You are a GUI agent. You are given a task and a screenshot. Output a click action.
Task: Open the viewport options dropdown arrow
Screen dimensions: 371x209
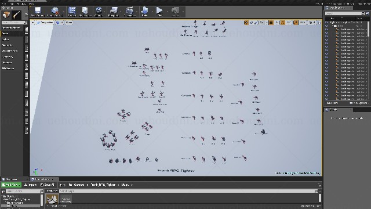pyautogui.click(x=32, y=23)
